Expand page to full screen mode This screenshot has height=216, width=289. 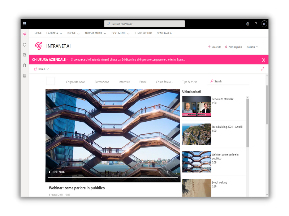[x=263, y=69]
